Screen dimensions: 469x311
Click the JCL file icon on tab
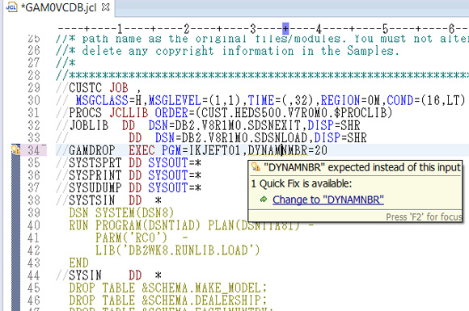click(12, 7)
